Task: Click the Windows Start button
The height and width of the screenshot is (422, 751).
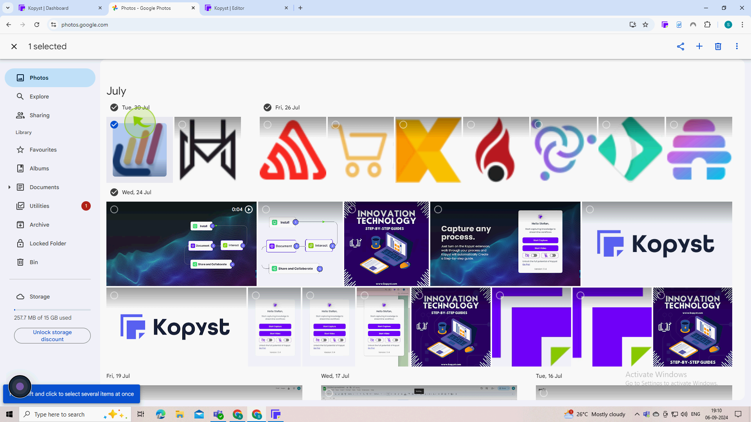Action: click(x=9, y=414)
